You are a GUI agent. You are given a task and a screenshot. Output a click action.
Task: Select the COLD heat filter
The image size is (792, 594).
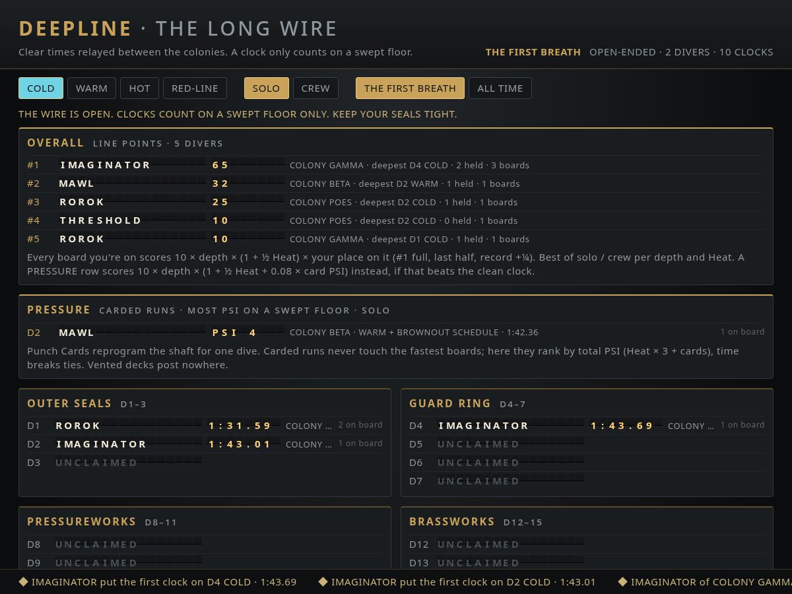(41, 88)
